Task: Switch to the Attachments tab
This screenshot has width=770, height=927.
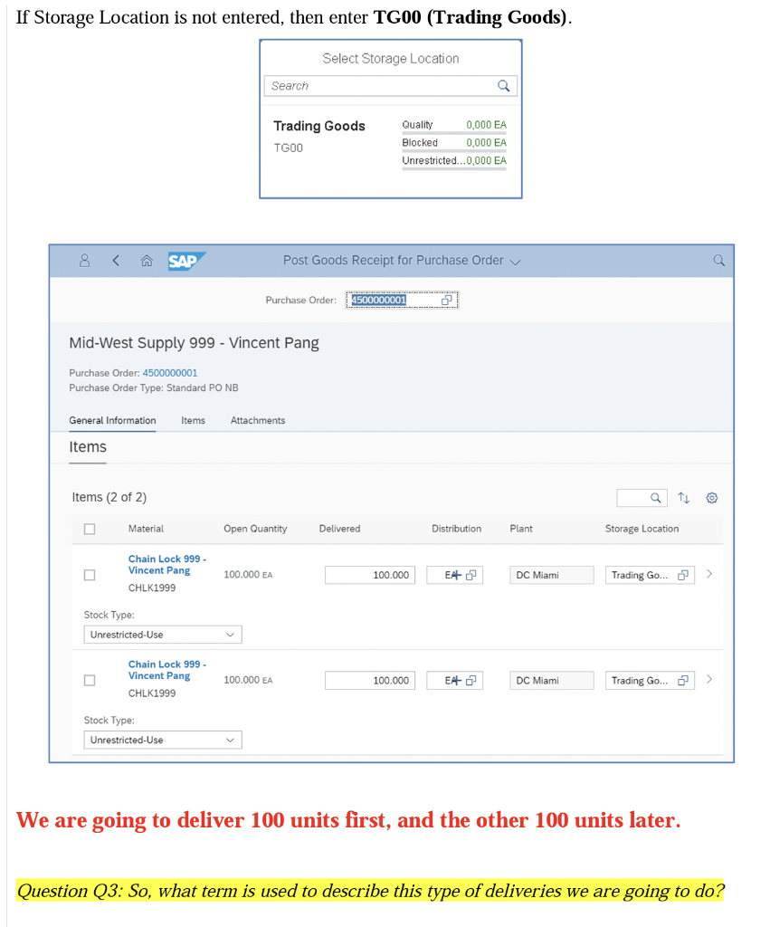Action: coord(258,420)
